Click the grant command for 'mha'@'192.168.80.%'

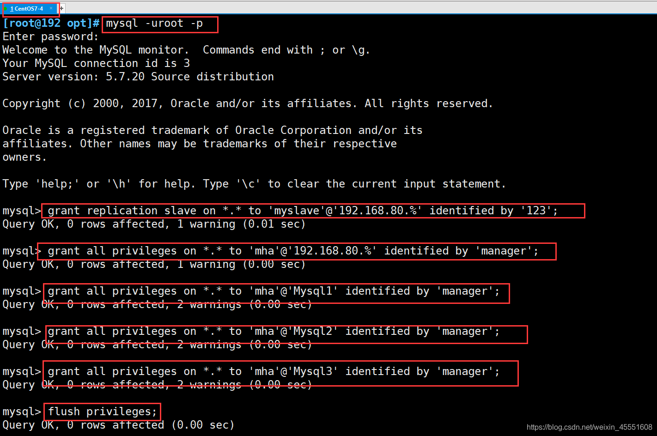pos(293,251)
